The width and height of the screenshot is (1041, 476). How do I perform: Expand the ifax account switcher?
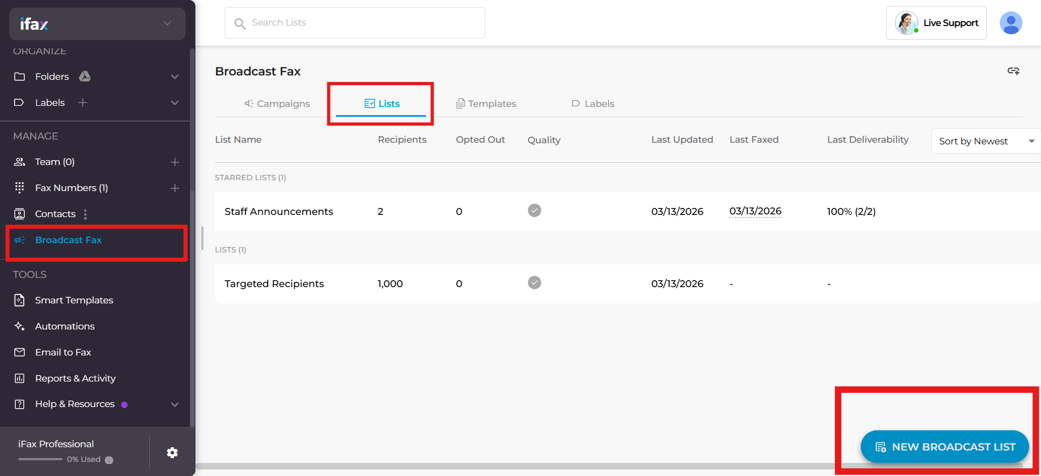(x=167, y=23)
